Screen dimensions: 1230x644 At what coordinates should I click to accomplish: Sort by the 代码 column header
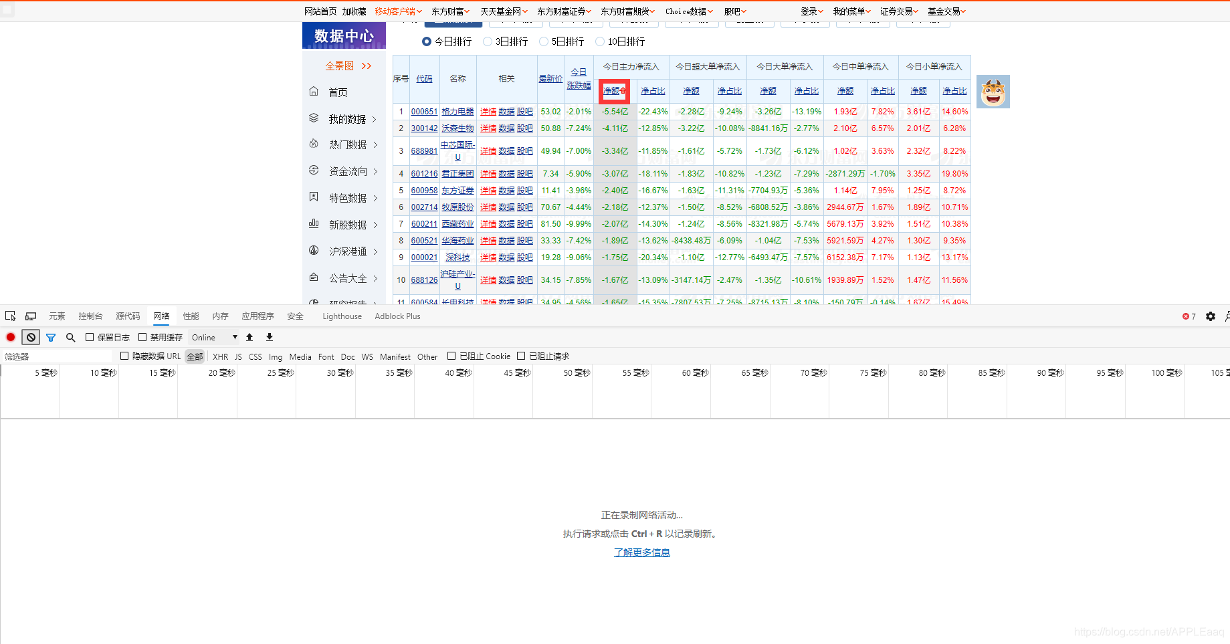click(424, 79)
